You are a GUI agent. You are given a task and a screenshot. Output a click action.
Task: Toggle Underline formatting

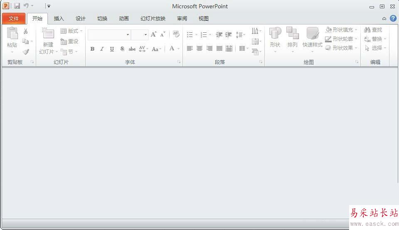pos(112,49)
